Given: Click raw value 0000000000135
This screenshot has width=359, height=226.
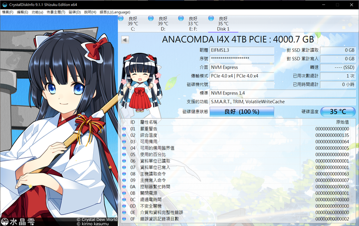Looking at the screenshot, I should point(332,135).
